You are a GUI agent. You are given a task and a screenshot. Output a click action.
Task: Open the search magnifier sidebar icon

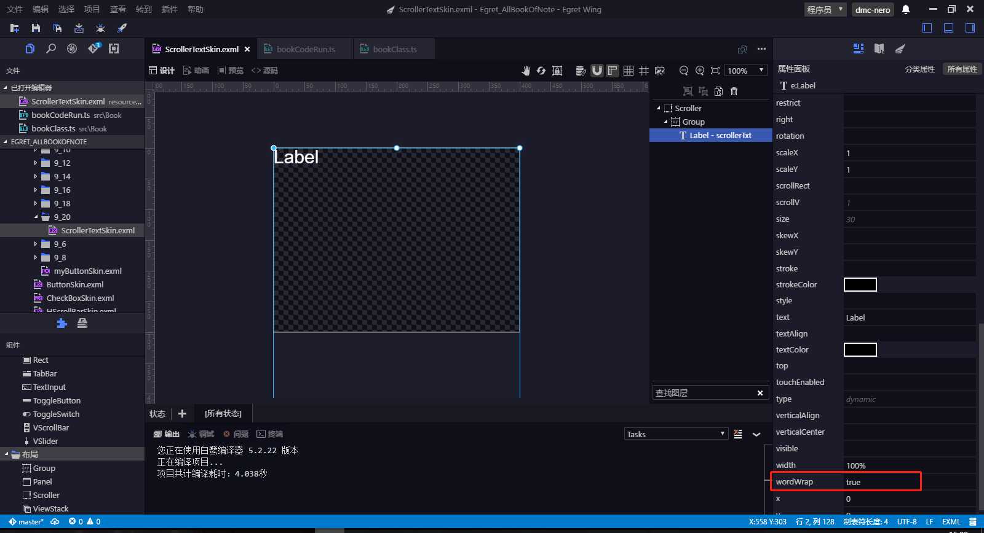(x=51, y=49)
